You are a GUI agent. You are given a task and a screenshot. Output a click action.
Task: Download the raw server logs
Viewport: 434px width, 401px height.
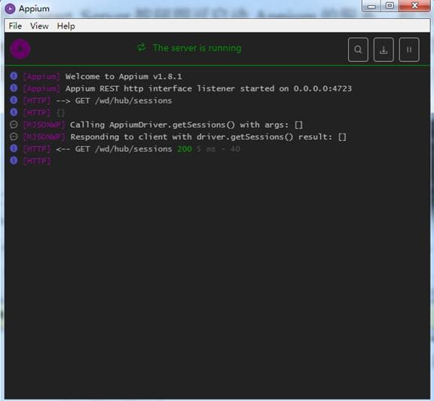[x=384, y=50]
